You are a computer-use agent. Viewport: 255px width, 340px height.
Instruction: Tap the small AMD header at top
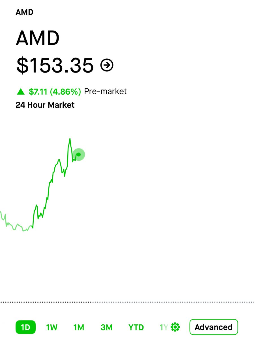(25, 12)
